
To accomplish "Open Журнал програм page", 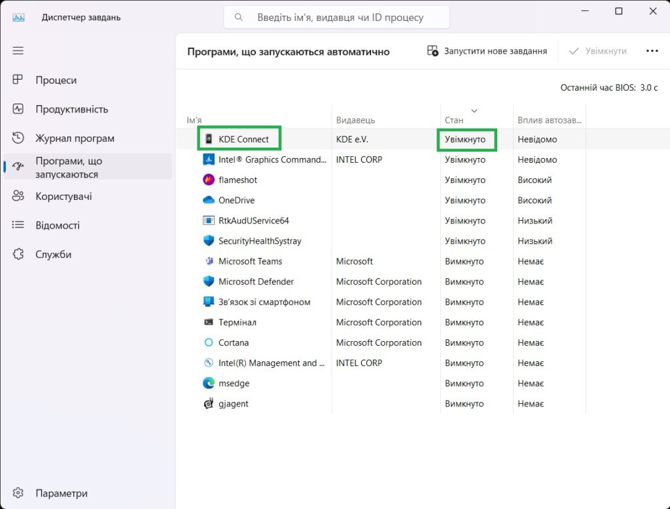I will tap(87, 139).
